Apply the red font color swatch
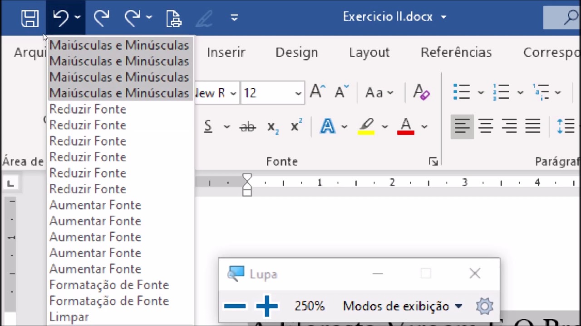 (x=406, y=126)
